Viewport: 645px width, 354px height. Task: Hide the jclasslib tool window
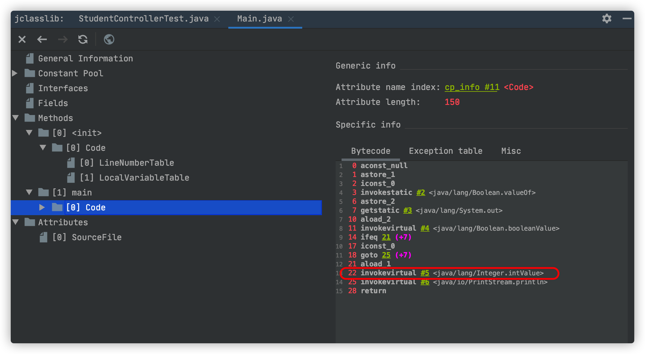coord(627,18)
